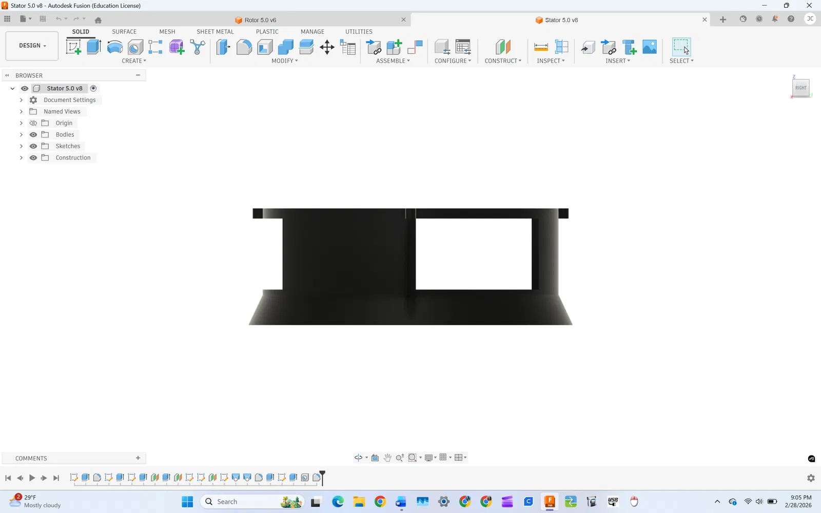This screenshot has width=821, height=513.
Task: Toggle visibility of Construction folder
Action: coord(33,157)
